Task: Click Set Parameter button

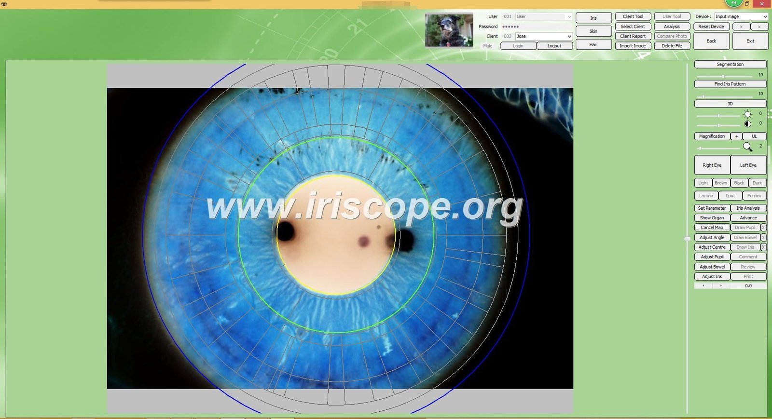Action: (712, 208)
